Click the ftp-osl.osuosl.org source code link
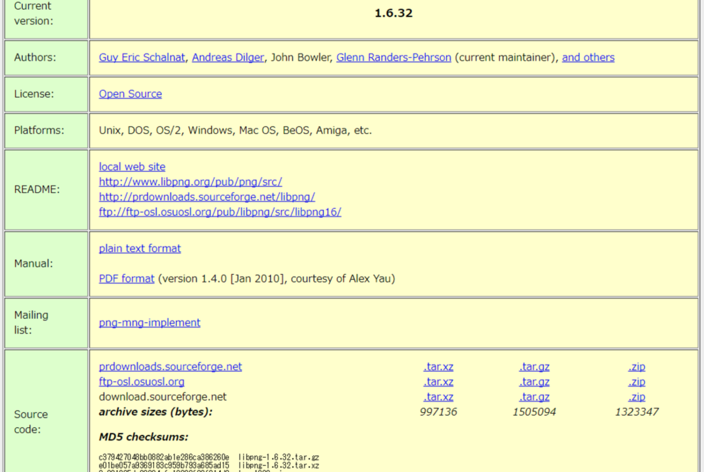 click(x=141, y=382)
